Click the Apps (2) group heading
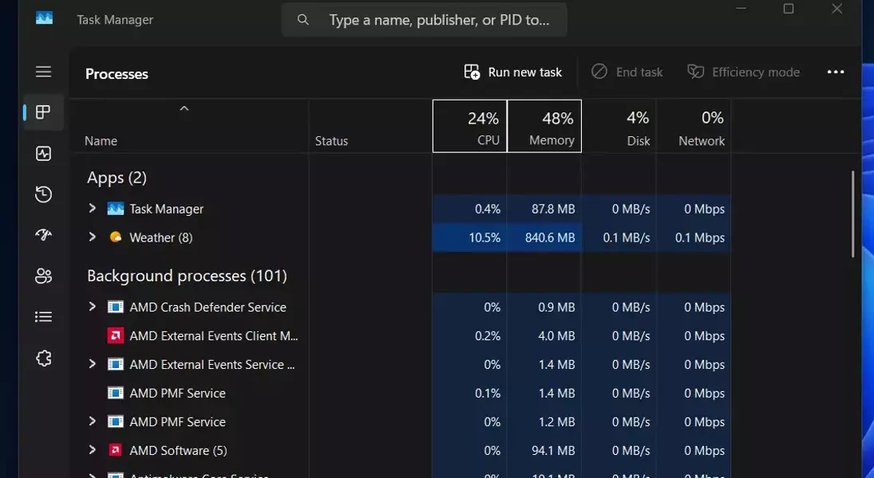This screenshot has height=478, width=874. 117,178
